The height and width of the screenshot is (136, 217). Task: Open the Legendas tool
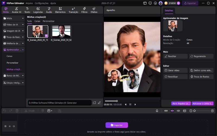point(38,10)
